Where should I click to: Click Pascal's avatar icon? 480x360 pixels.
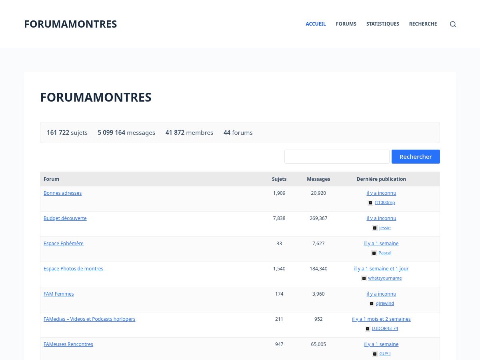coord(374,253)
